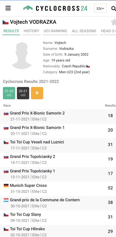Mark rider as favorite with star
Viewport: 116px width, 237px height.
tap(114, 22)
